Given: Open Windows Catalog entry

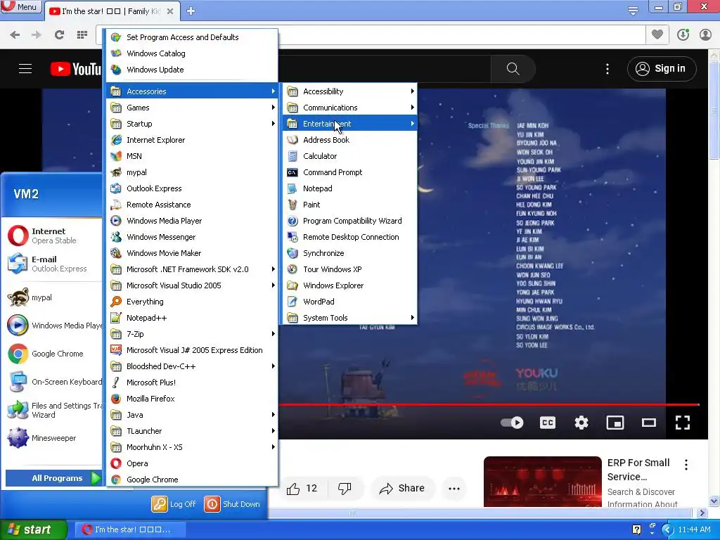Looking at the screenshot, I should (192, 53).
